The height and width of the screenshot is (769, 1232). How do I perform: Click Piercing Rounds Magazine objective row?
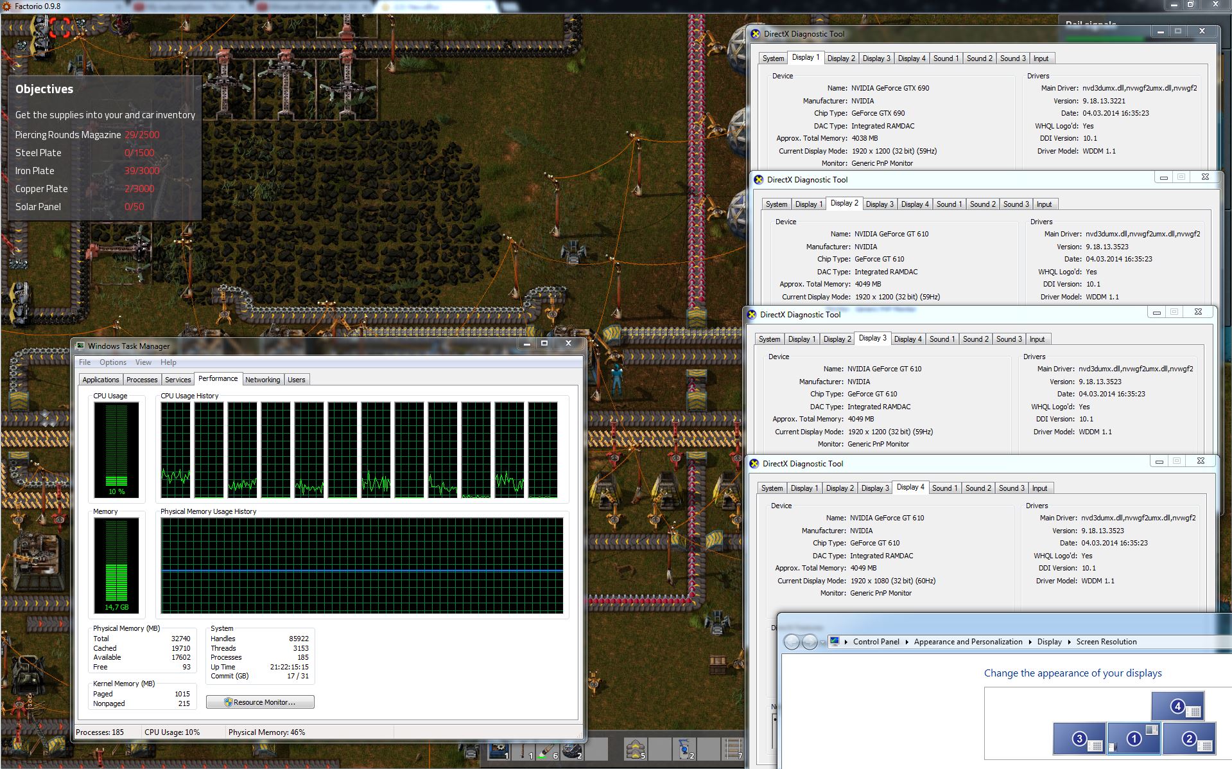[88, 135]
